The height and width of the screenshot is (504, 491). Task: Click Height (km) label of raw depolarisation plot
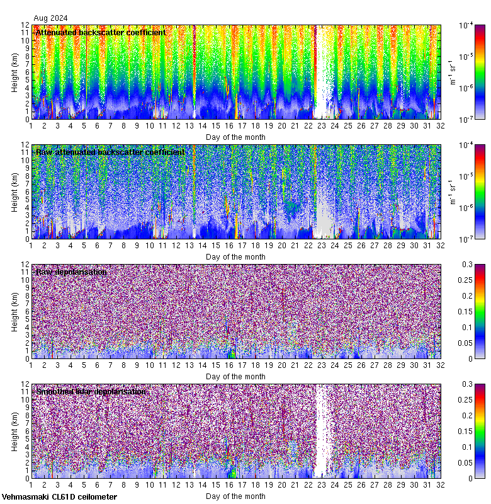tap(15, 311)
